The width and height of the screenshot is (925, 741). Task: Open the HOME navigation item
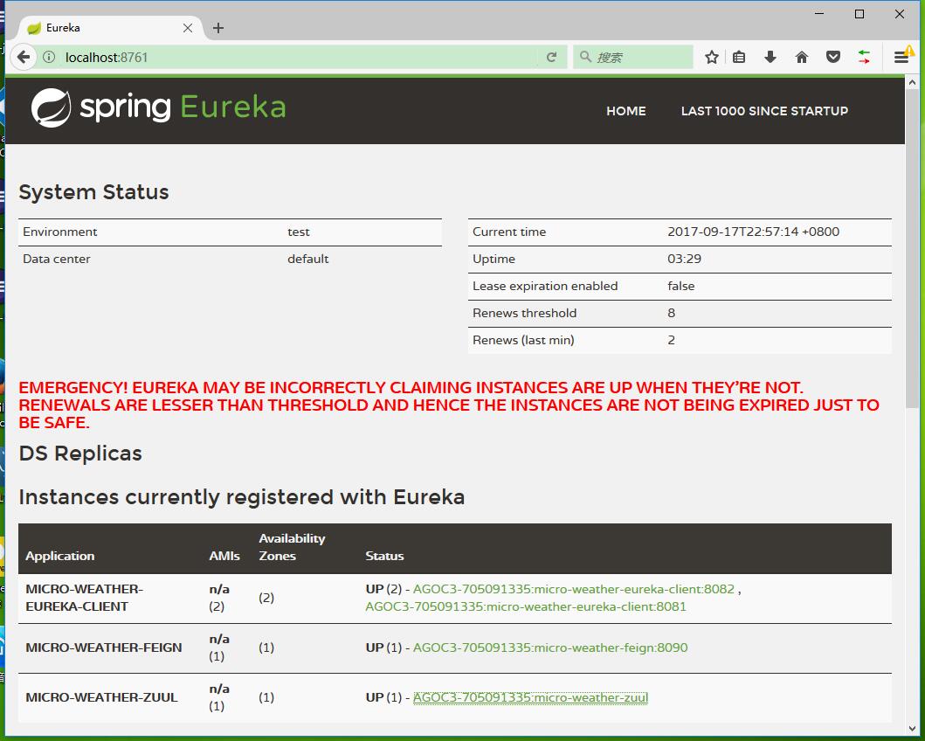click(x=625, y=111)
